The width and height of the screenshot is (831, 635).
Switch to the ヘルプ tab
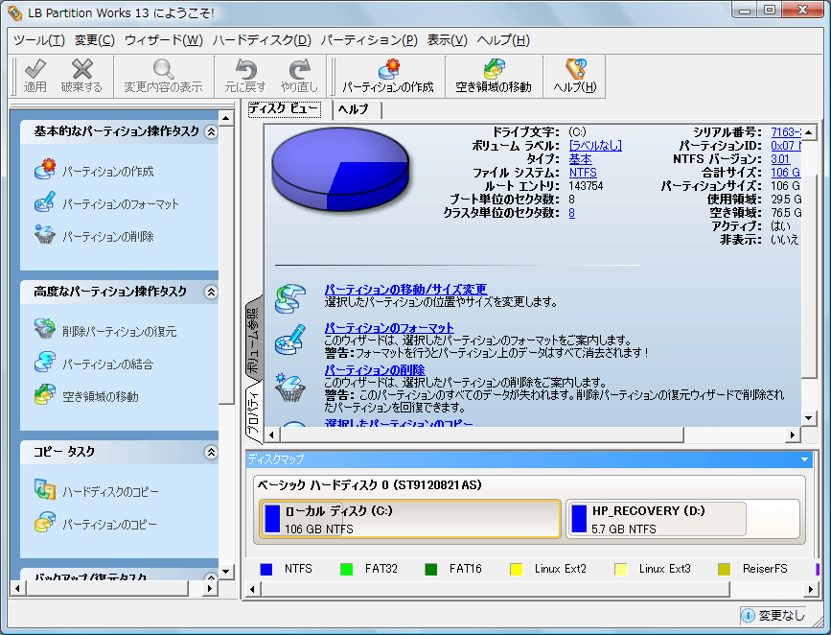pyautogui.click(x=357, y=109)
